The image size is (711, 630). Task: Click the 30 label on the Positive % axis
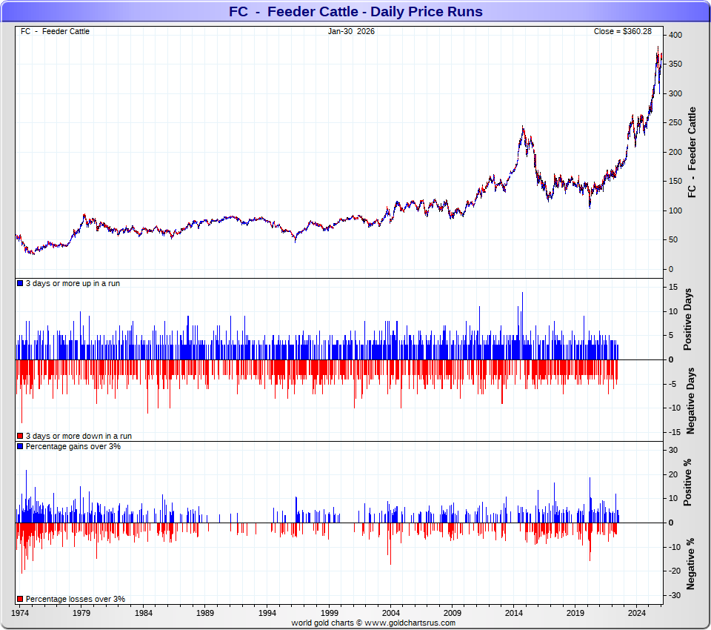[673, 450]
